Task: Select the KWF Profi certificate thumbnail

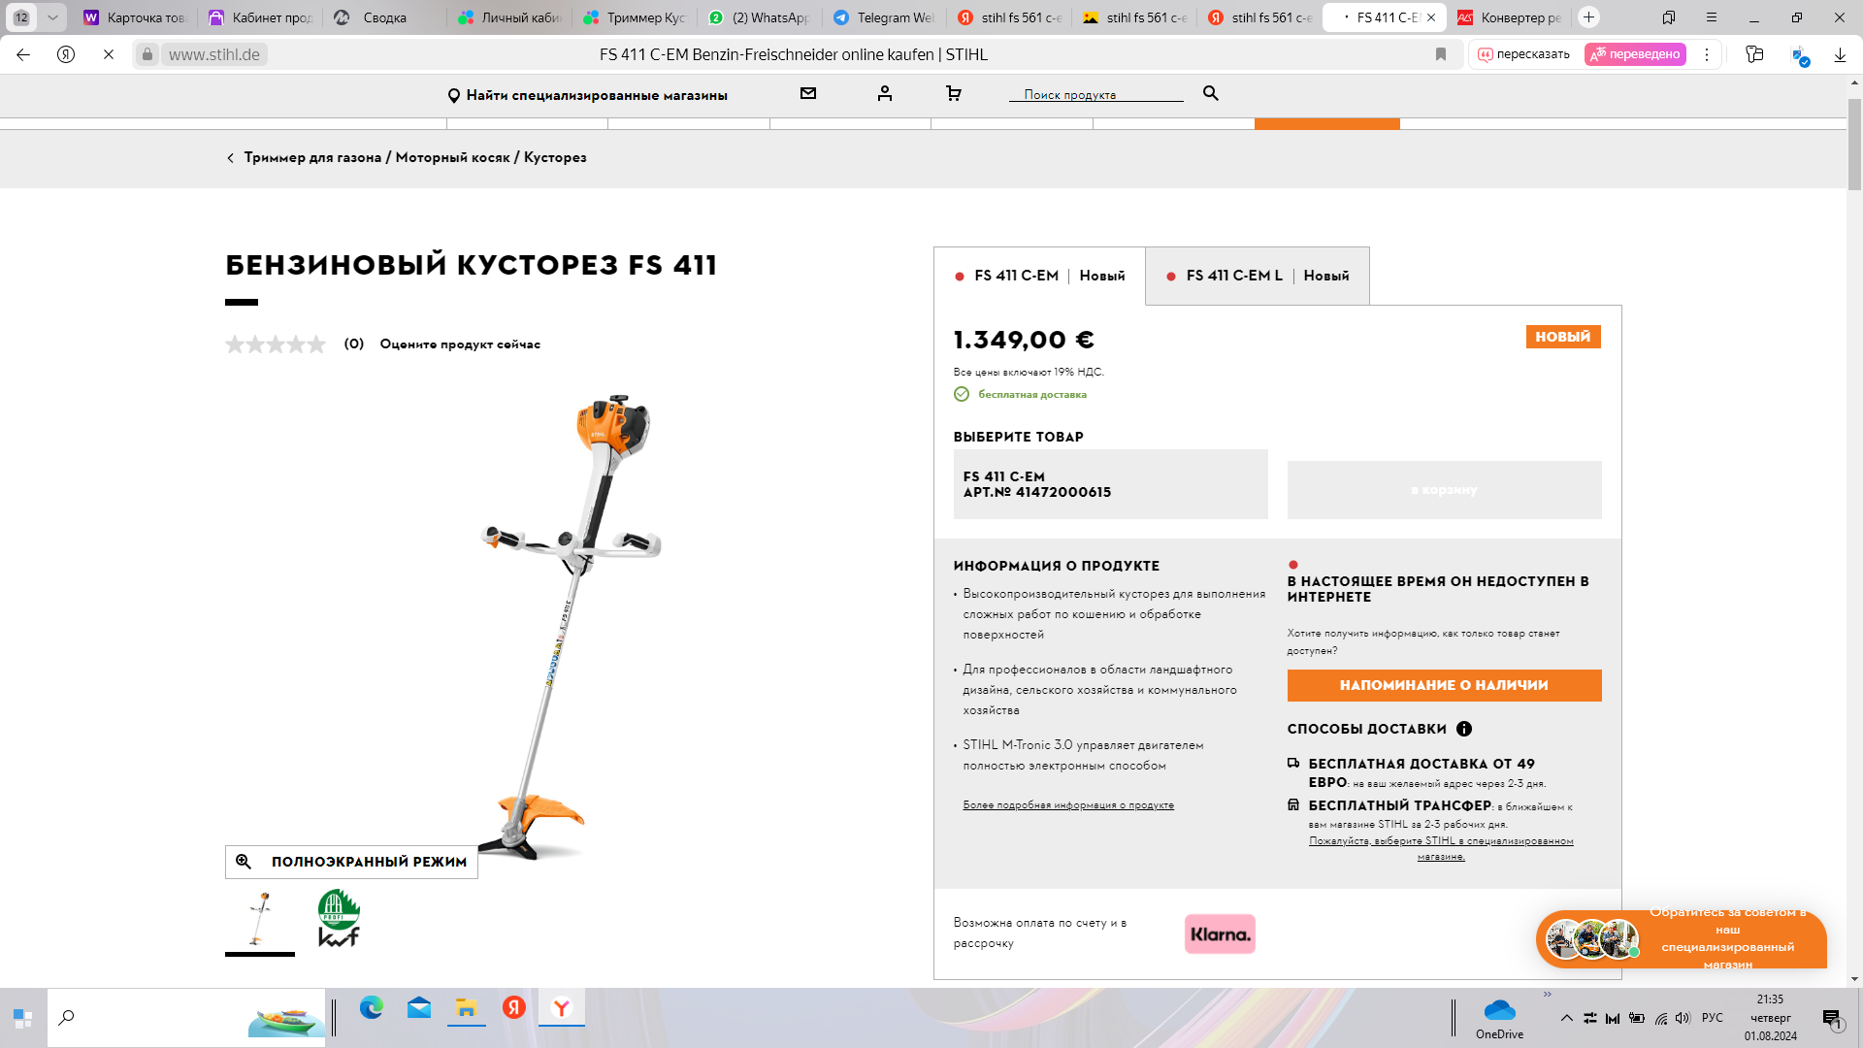Action: (339, 918)
